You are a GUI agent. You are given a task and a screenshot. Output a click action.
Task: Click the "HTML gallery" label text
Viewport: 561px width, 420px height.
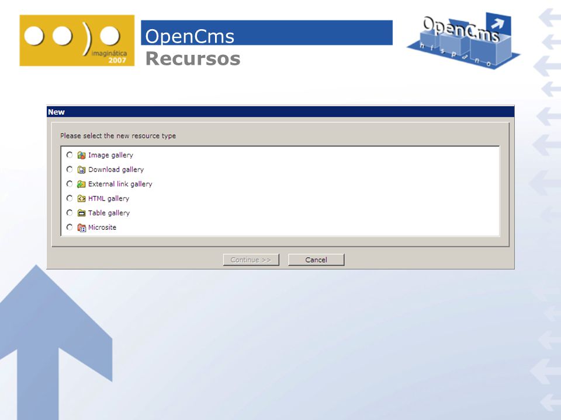[x=109, y=198]
